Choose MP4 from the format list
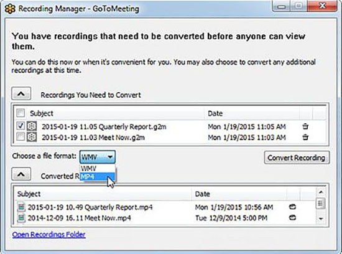 click(98, 176)
